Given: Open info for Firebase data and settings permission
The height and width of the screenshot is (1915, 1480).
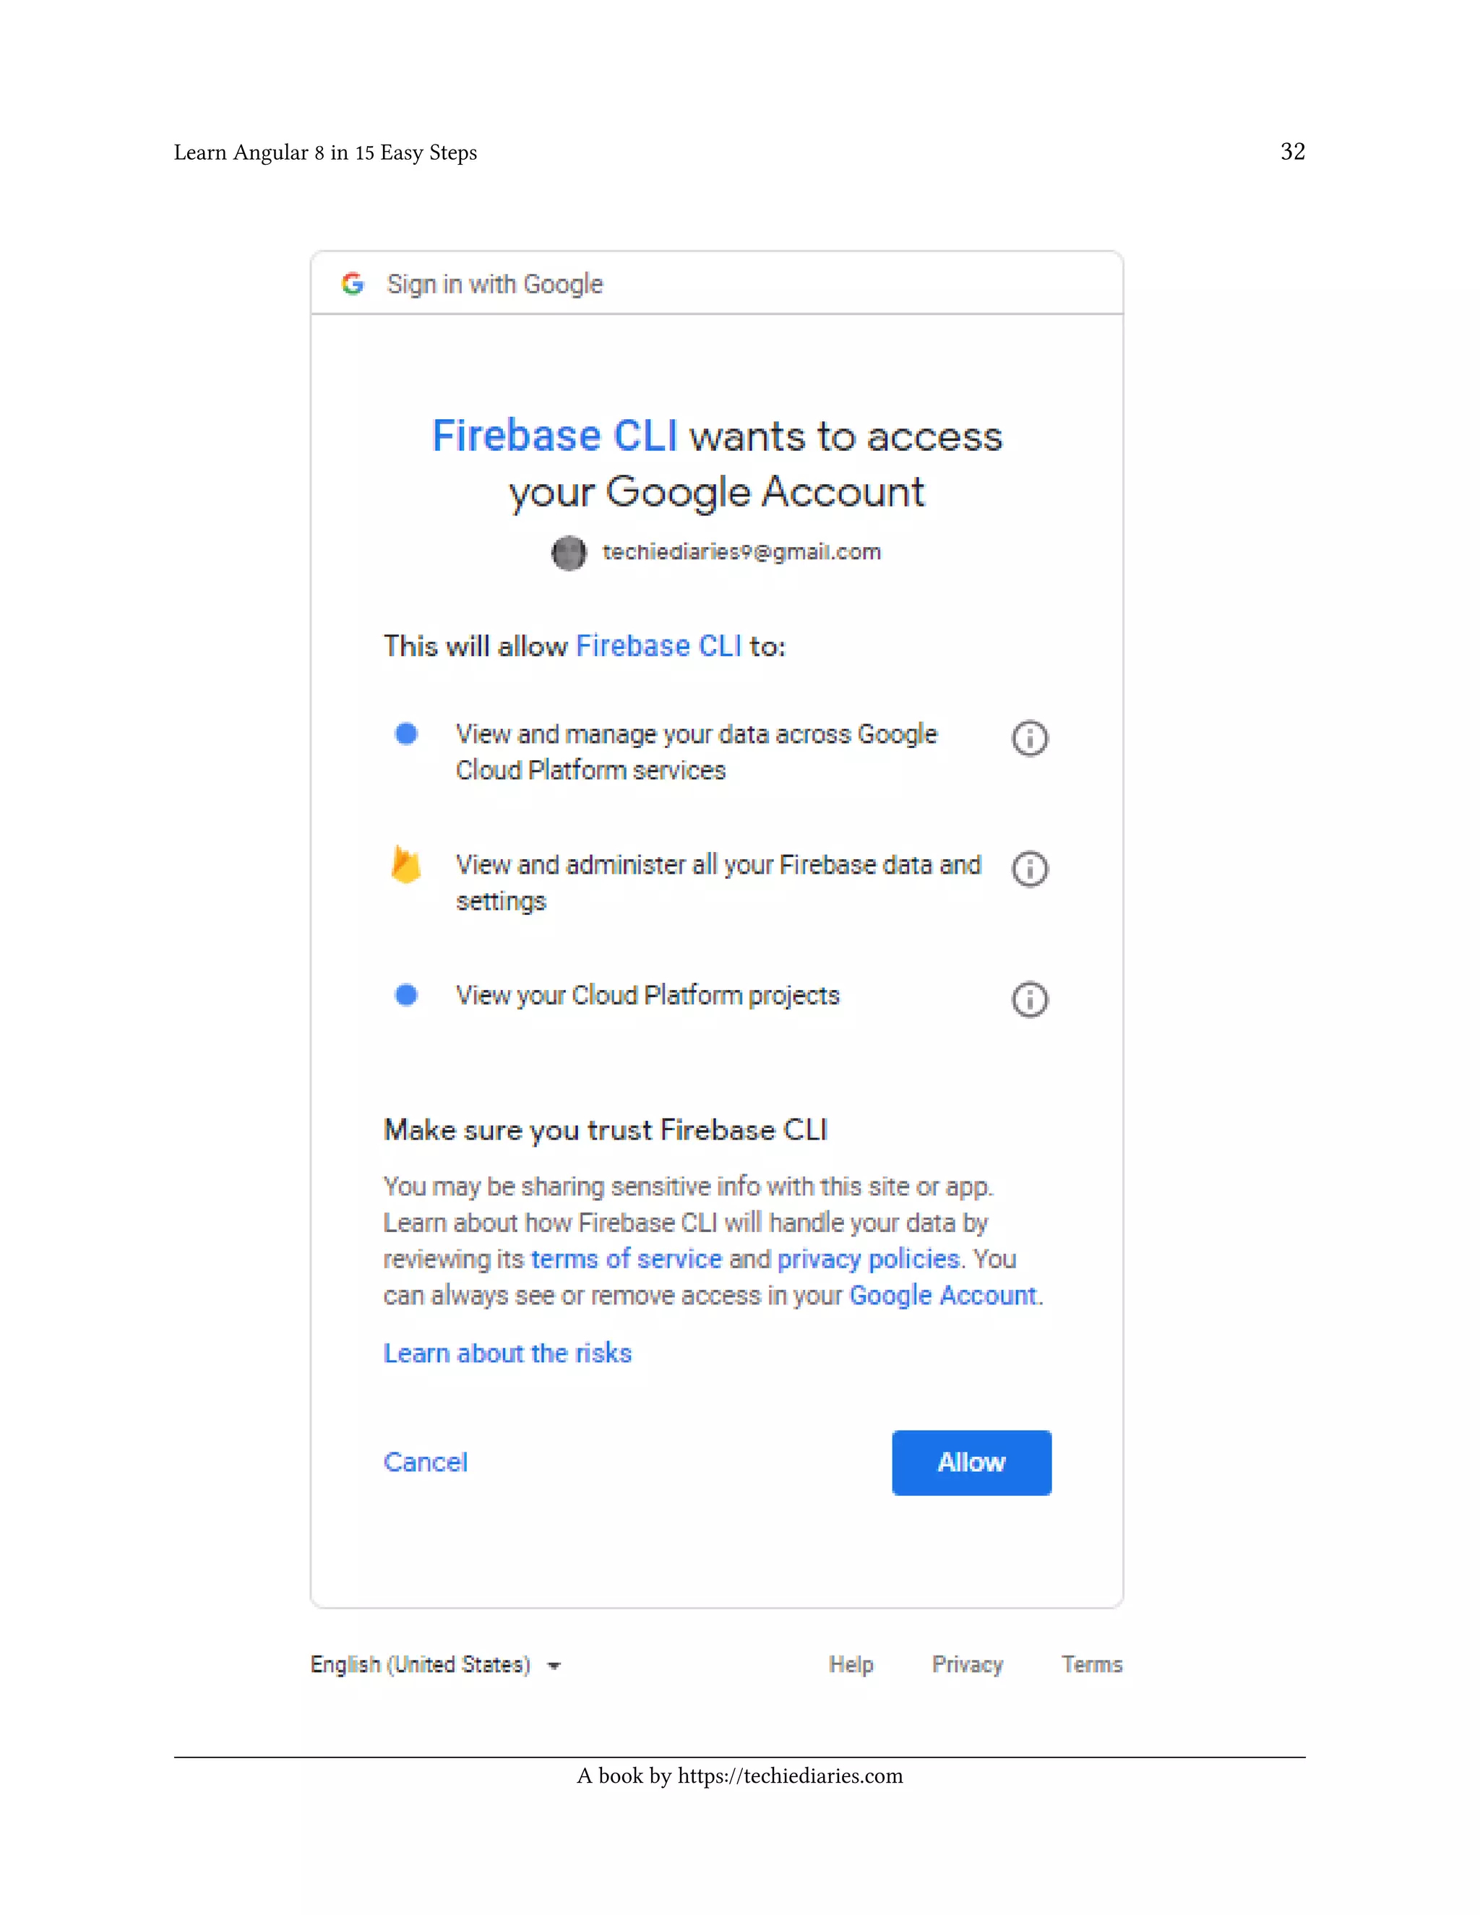Looking at the screenshot, I should tap(1029, 869).
